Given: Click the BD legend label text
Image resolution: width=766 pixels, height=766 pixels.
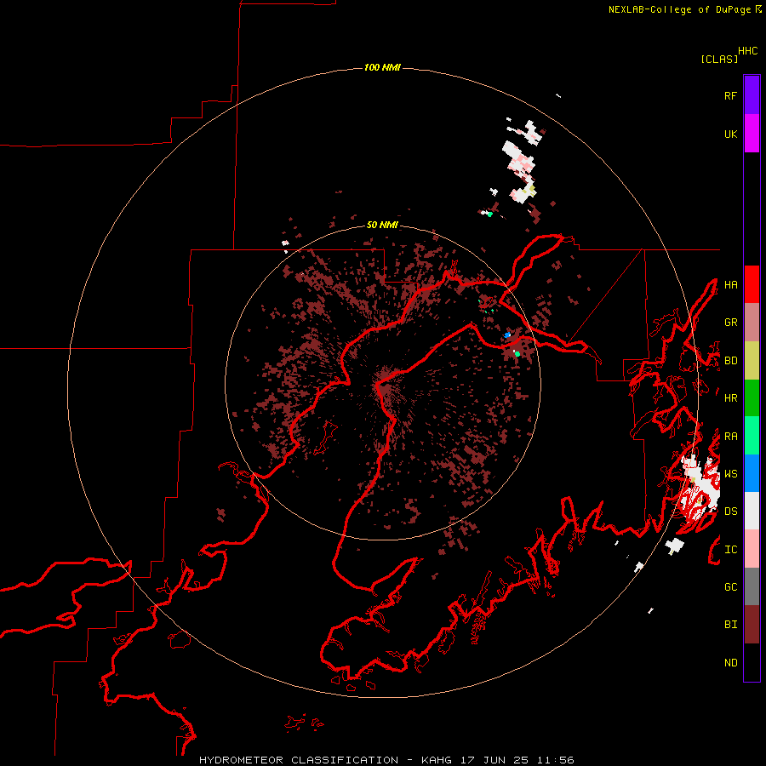Looking at the screenshot, I should click(730, 360).
